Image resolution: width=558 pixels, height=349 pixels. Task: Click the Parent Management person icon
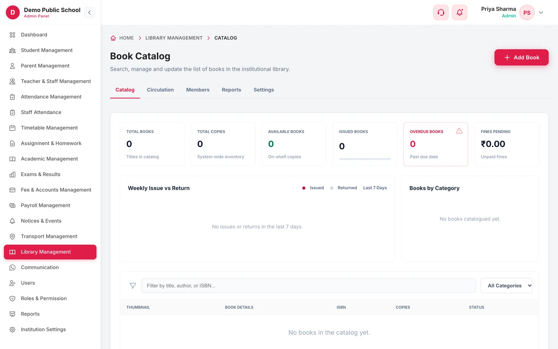coord(12,66)
